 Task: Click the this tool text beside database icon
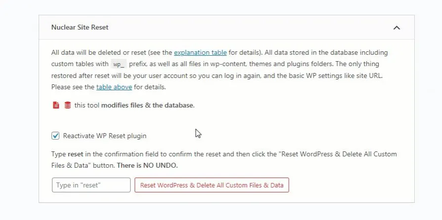(87, 106)
